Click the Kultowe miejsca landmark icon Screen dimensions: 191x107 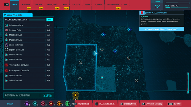point(7,25)
